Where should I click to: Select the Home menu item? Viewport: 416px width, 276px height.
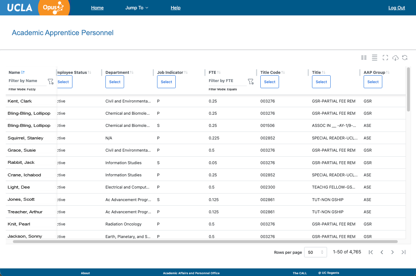coord(97,8)
